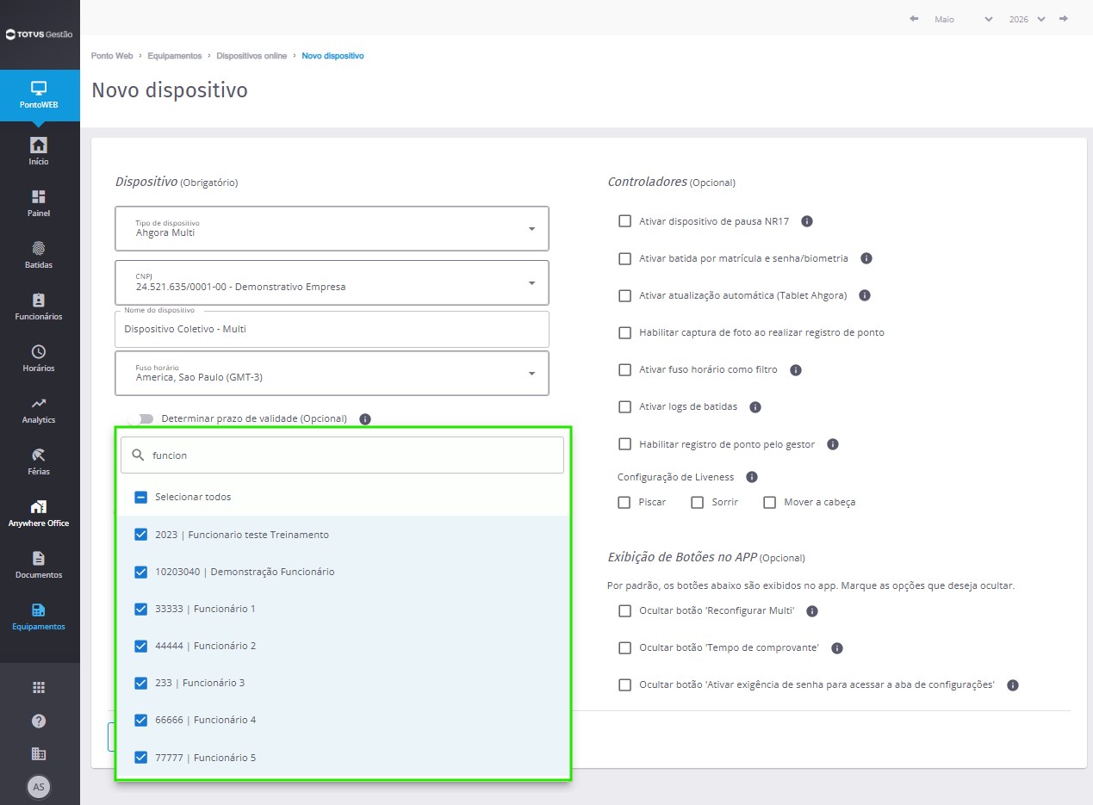
Task: Open Documentos file icon
Action: [x=39, y=558]
